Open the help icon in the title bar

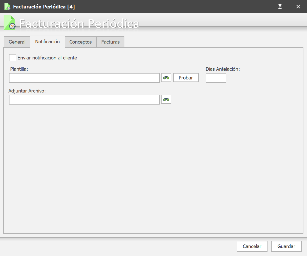click(280, 7)
